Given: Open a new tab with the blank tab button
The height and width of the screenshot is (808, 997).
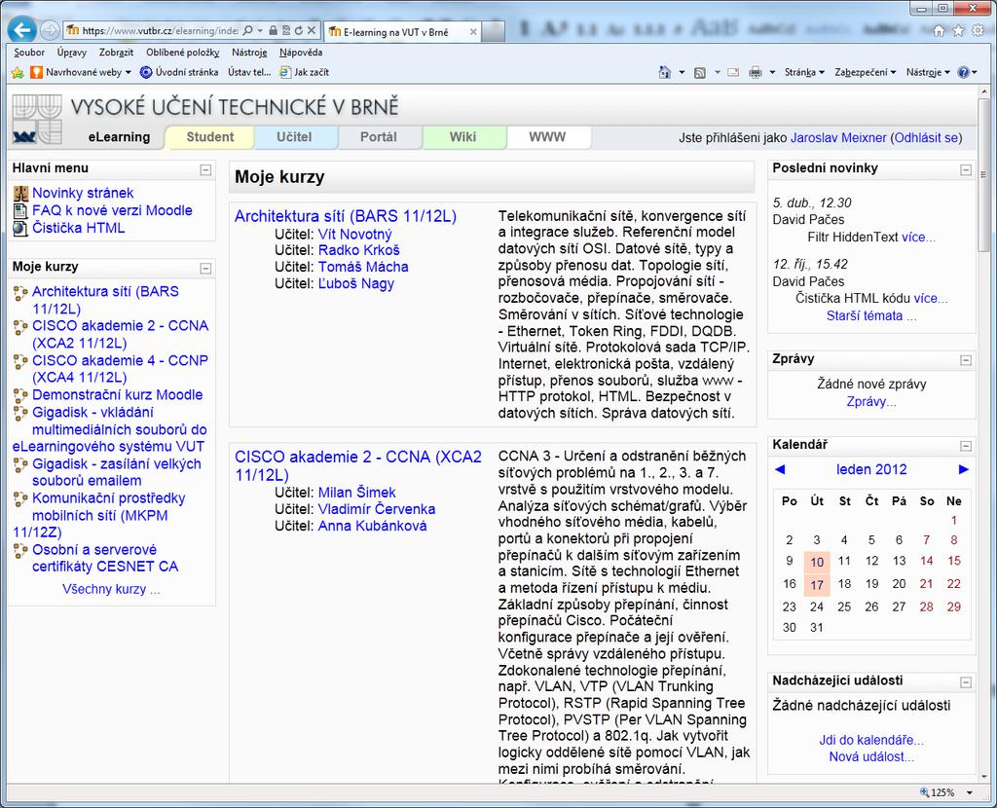Looking at the screenshot, I should (494, 31).
